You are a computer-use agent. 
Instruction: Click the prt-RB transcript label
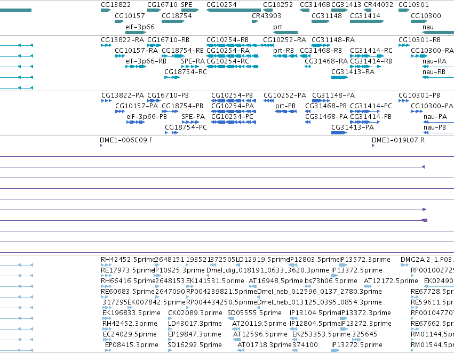pyautogui.click(x=283, y=50)
